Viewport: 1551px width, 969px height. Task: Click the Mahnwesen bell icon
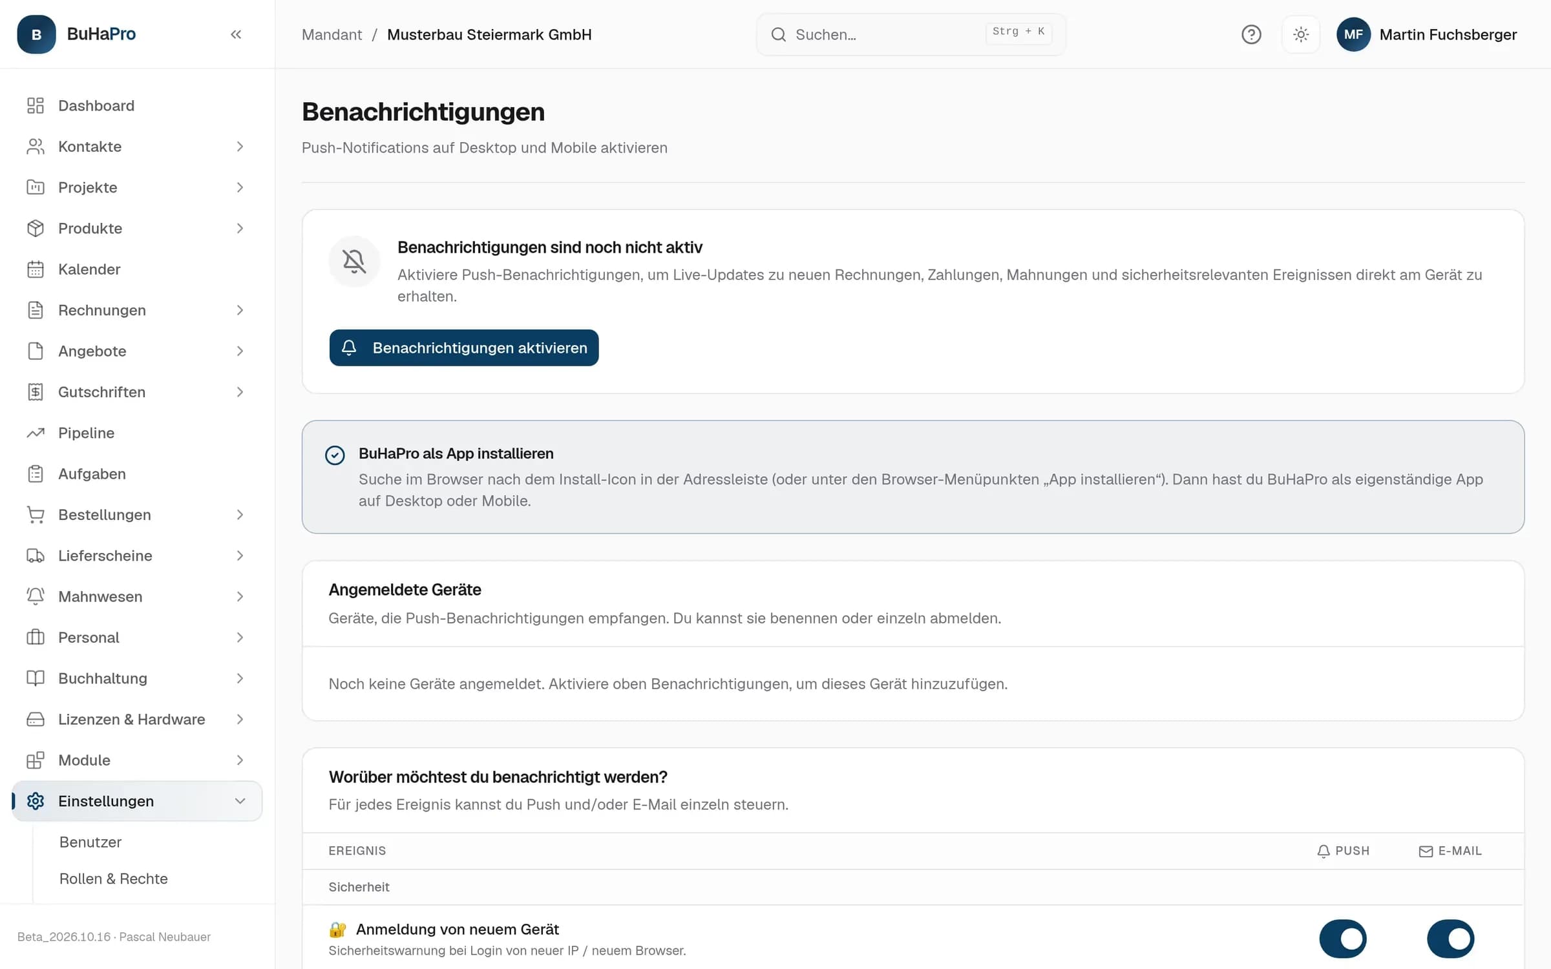[36, 596]
